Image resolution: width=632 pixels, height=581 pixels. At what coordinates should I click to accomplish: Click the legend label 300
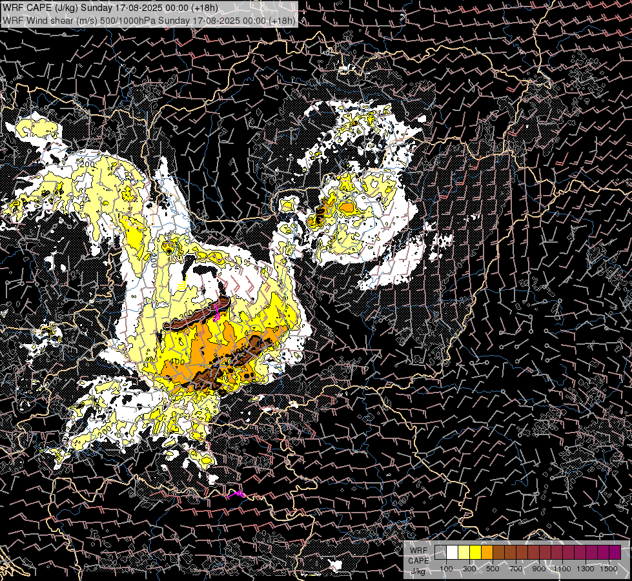tap(469, 569)
